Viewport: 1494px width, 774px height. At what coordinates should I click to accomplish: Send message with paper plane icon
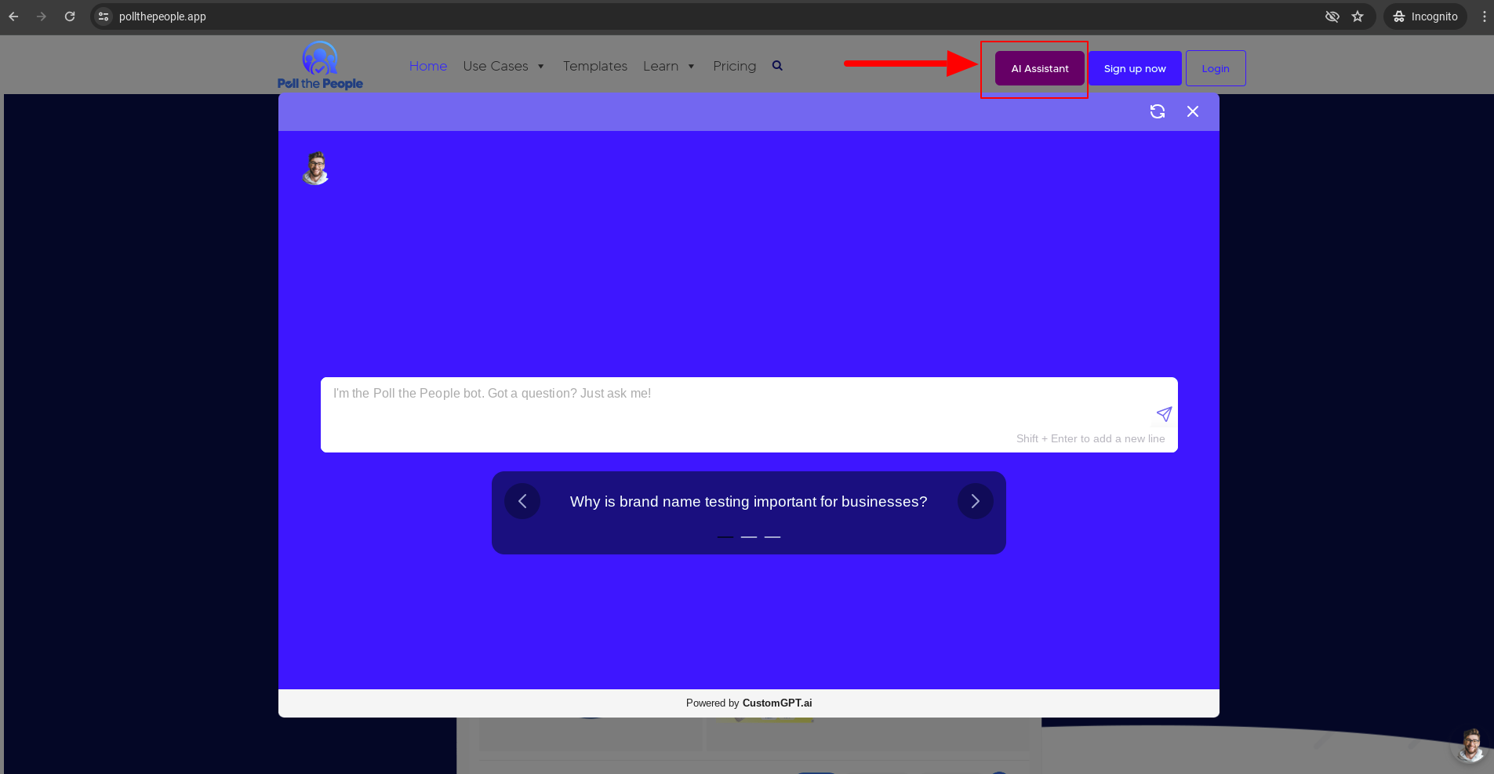[1164, 414]
